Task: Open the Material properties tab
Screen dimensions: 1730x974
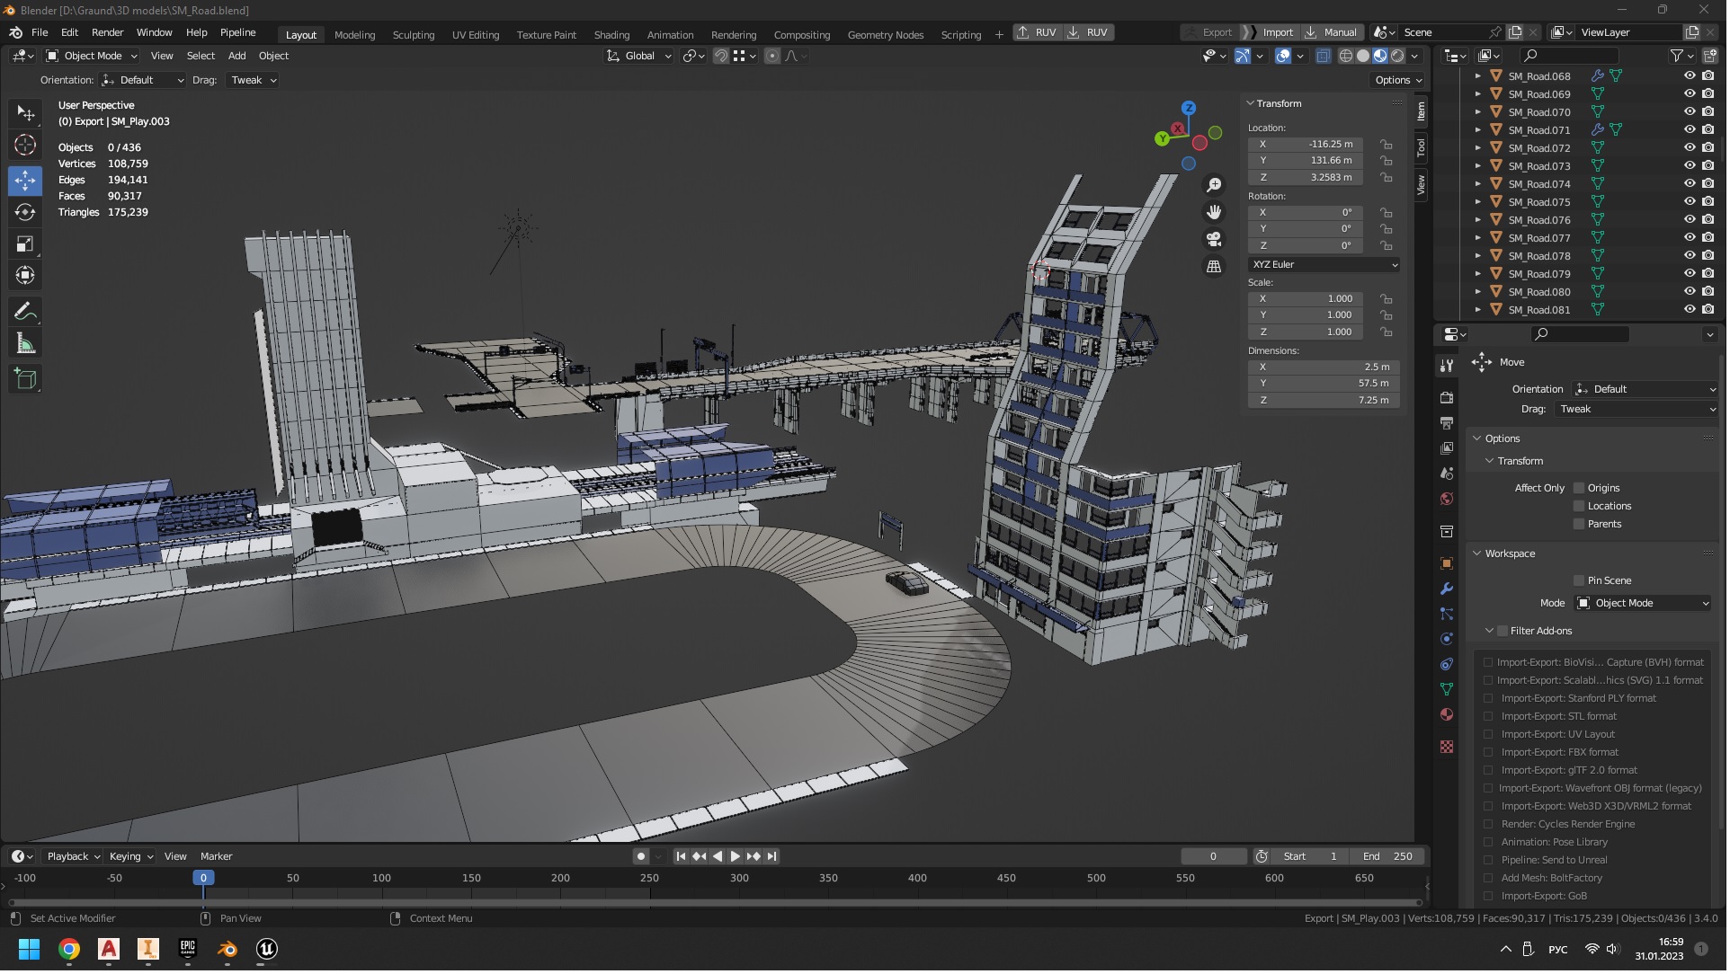Action: click(1449, 715)
